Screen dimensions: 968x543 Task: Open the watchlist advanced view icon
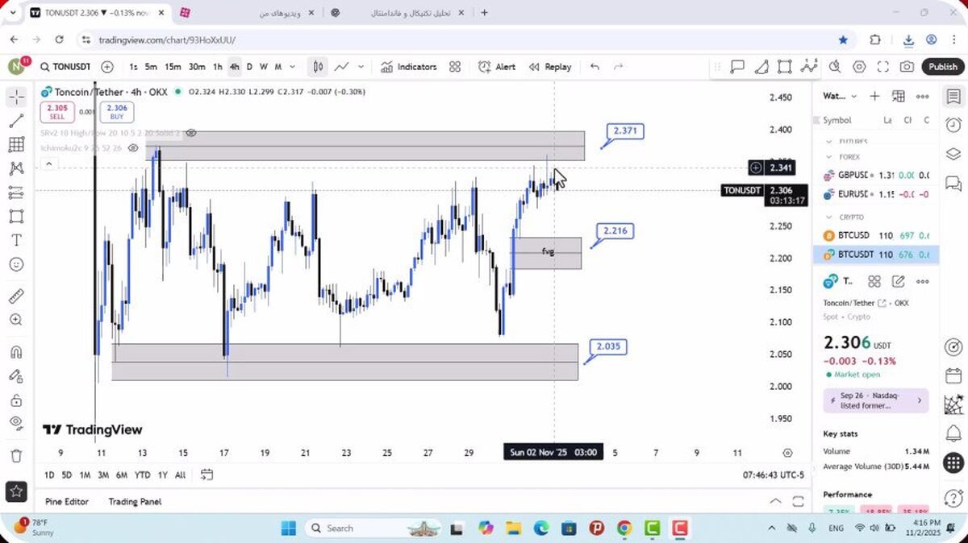tap(899, 97)
